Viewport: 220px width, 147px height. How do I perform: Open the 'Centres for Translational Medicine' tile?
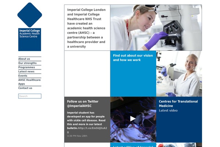[x=179, y=119]
